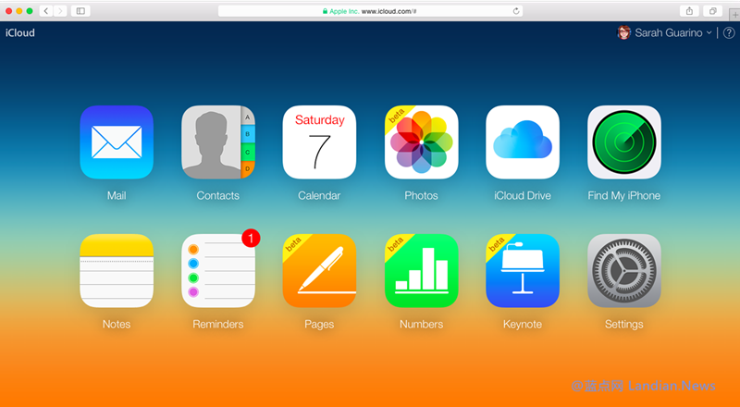Open iCloud Settings gear icon
This screenshot has width=740, height=407.
(624, 271)
